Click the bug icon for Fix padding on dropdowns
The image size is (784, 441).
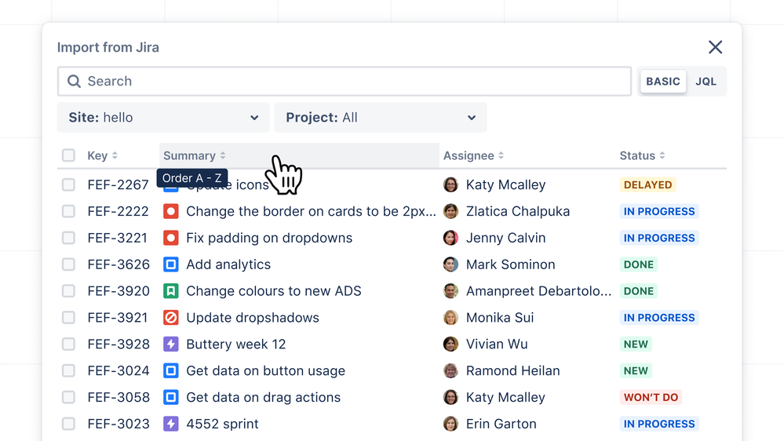[171, 238]
